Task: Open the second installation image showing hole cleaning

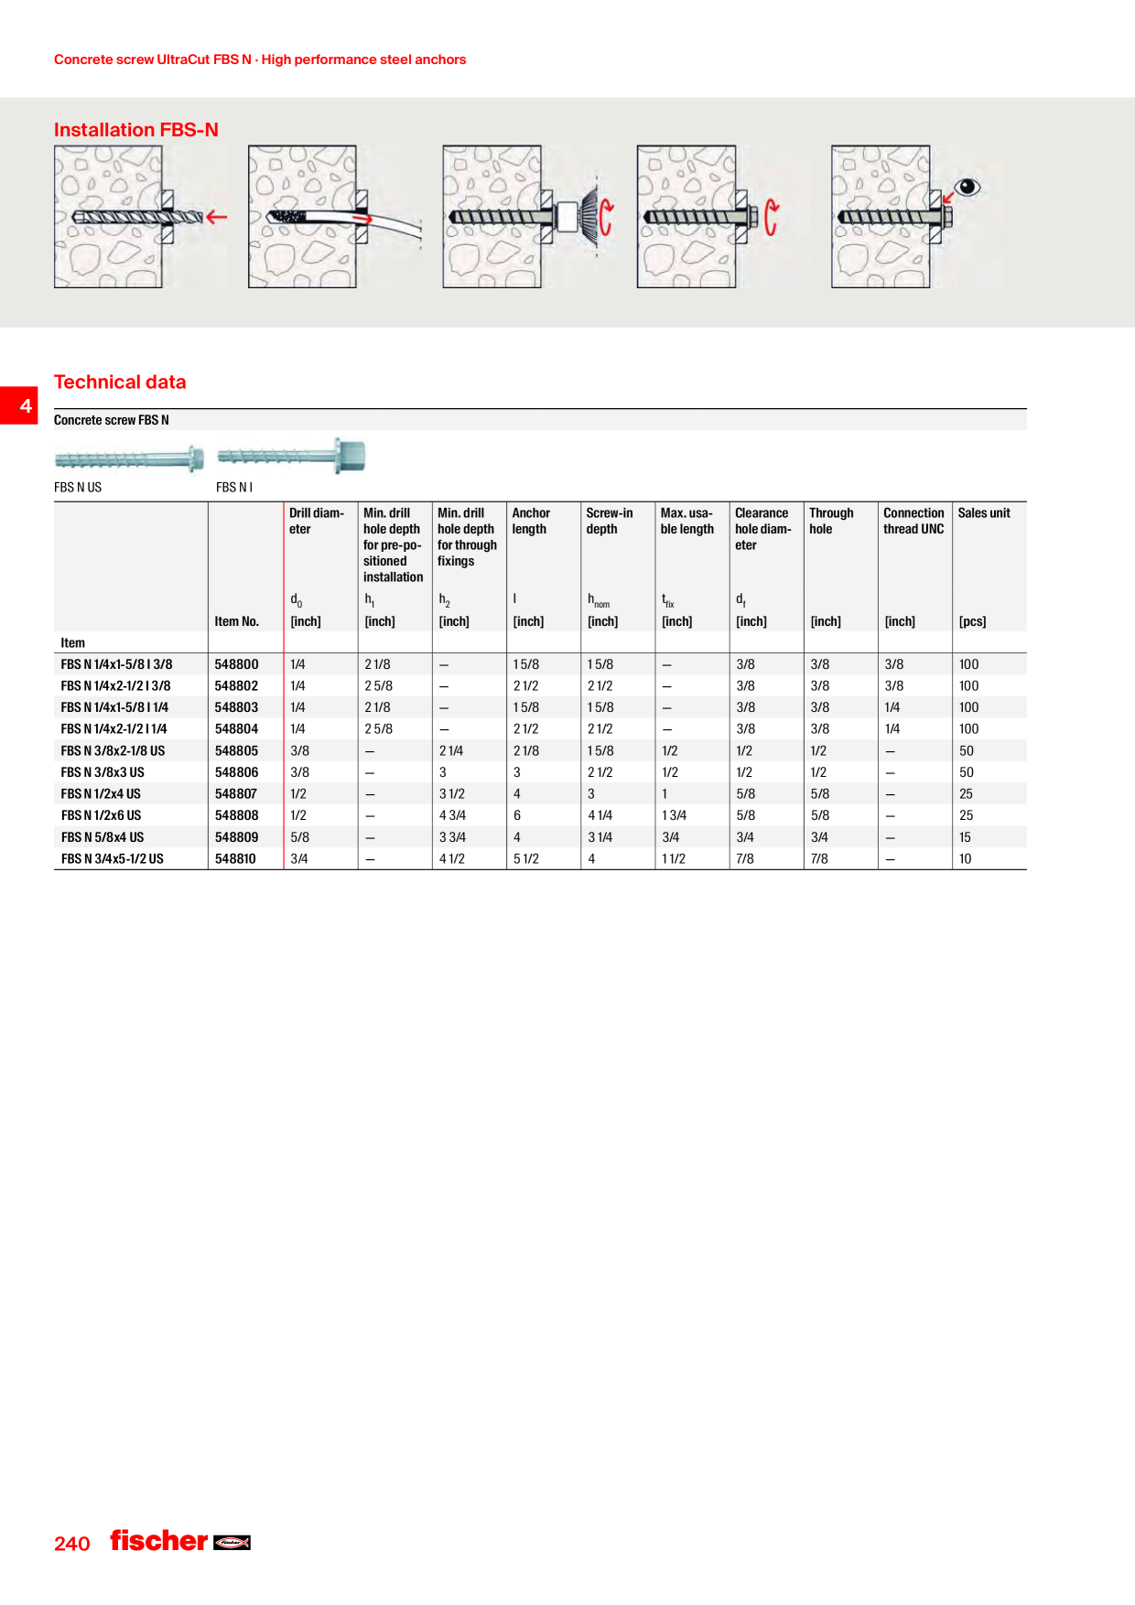Action: click(x=335, y=217)
